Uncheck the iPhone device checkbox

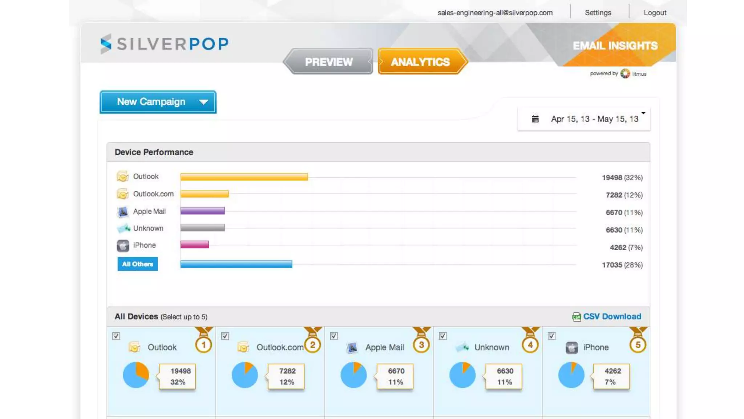[552, 336]
